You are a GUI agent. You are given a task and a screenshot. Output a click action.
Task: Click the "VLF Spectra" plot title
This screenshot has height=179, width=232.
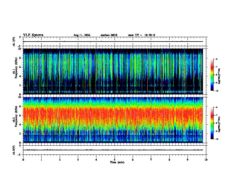point(33,35)
